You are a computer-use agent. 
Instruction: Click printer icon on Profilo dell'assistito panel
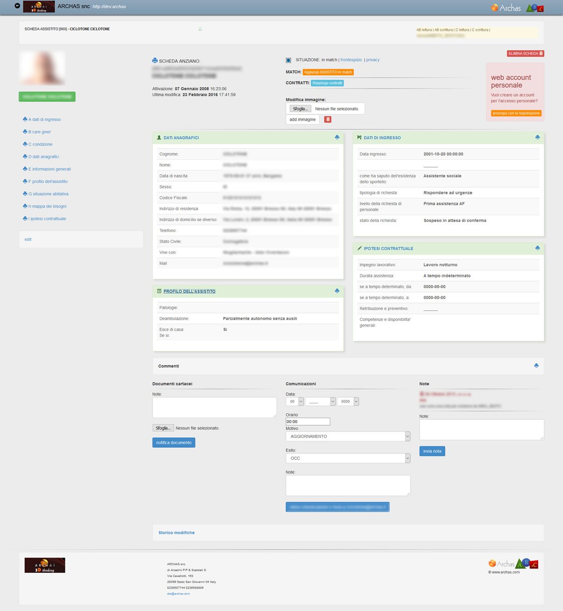pyautogui.click(x=337, y=291)
